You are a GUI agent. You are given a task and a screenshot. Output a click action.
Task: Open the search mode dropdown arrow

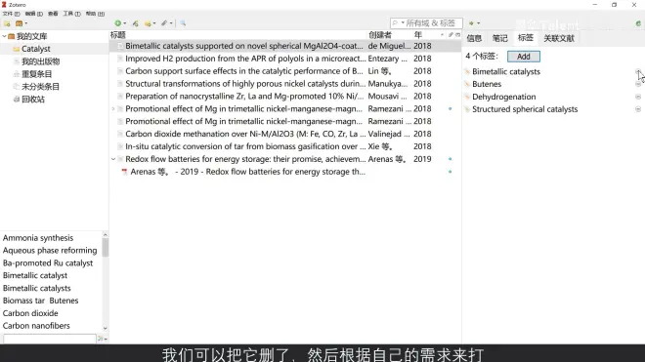coord(403,23)
